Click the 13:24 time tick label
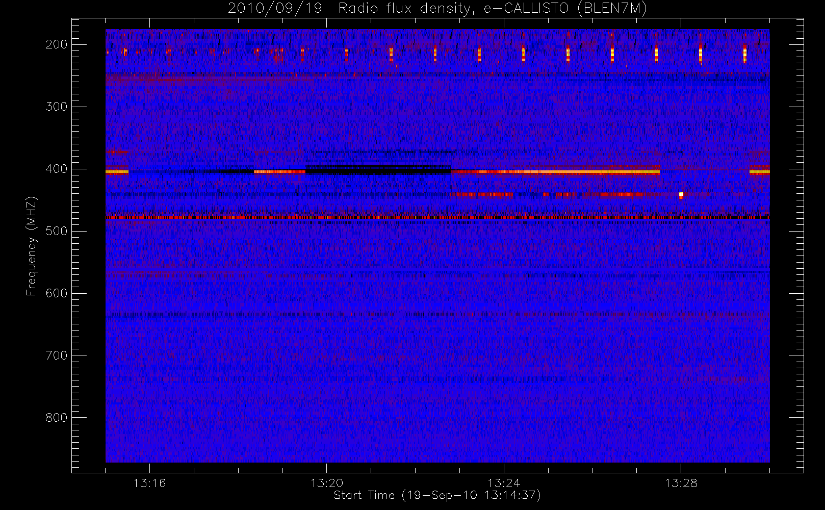The image size is (825, 510). point(504,483)
